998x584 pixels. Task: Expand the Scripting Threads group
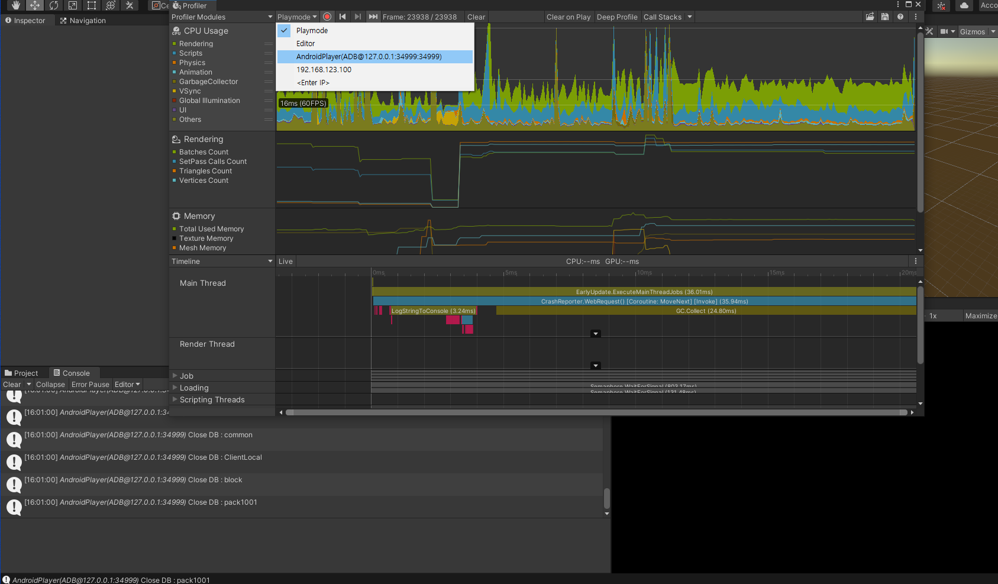pos(175,399)
